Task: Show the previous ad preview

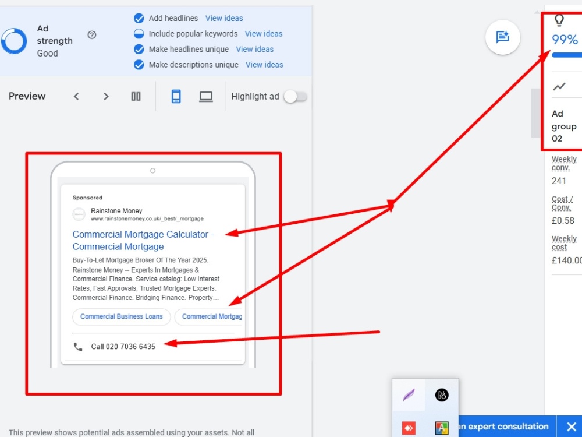Action: click(76, 97)
